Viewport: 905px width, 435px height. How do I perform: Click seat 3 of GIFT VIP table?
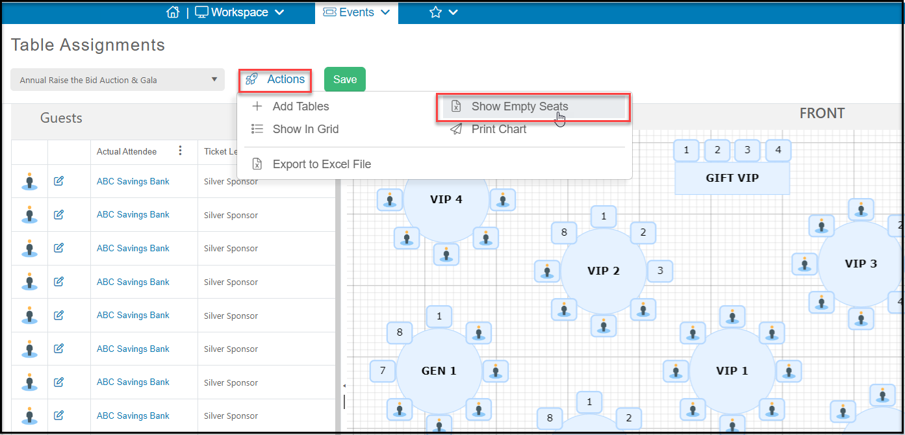click(x=748, y=151)
